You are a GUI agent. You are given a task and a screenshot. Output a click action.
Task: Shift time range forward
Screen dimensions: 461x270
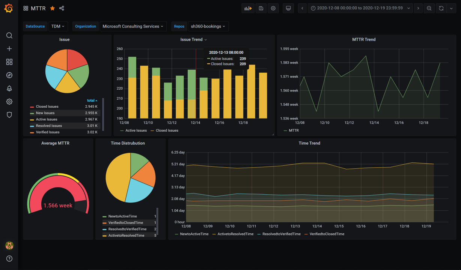418,8
